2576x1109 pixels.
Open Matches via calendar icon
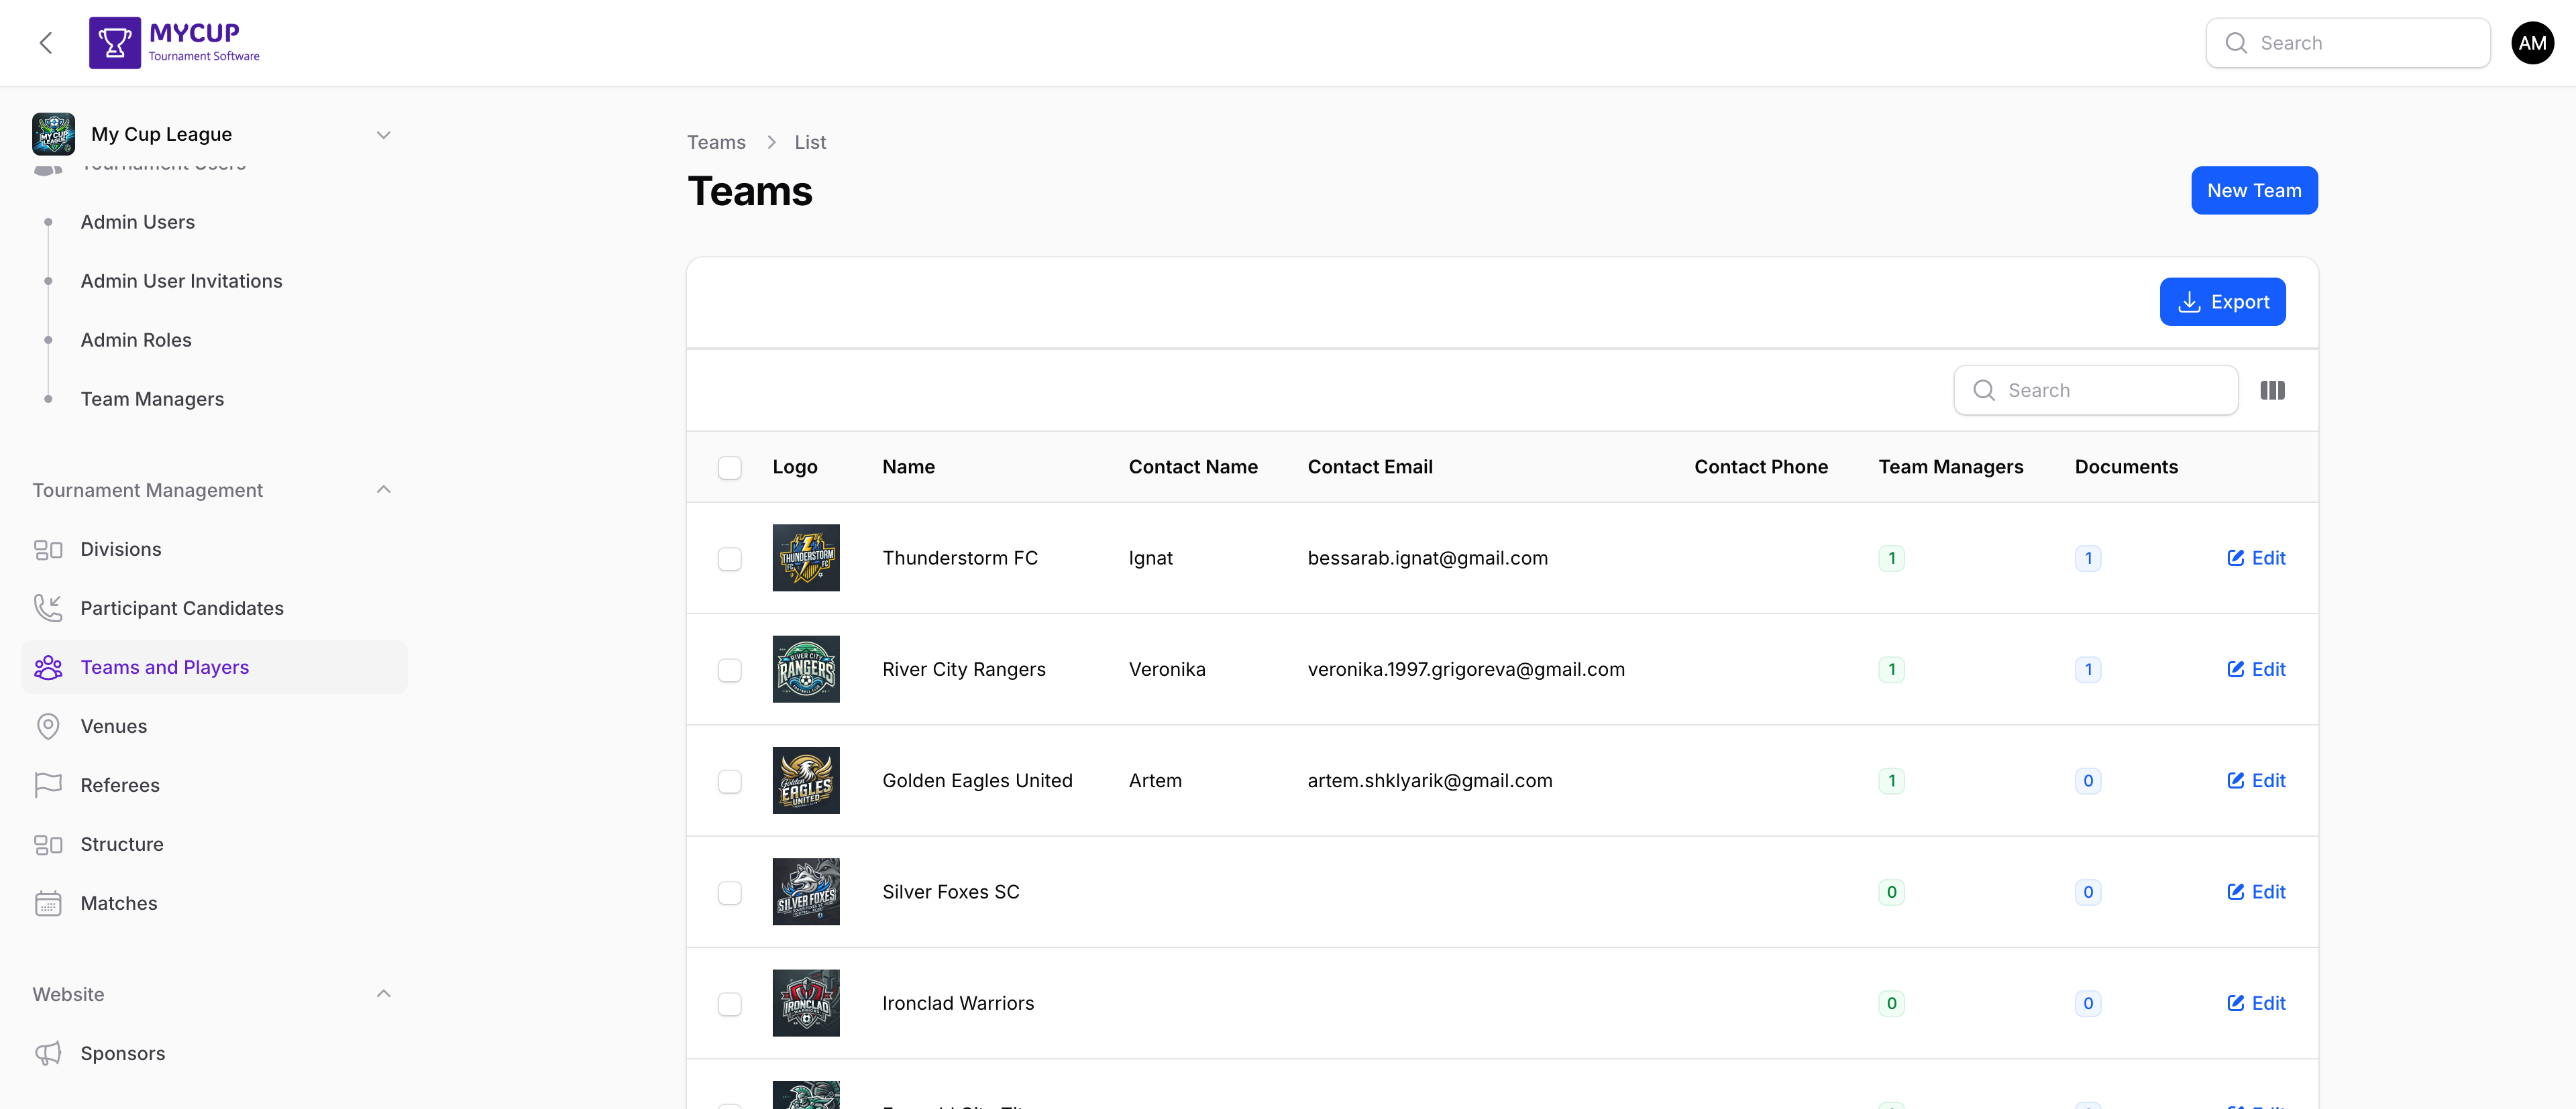pos(49,903)
